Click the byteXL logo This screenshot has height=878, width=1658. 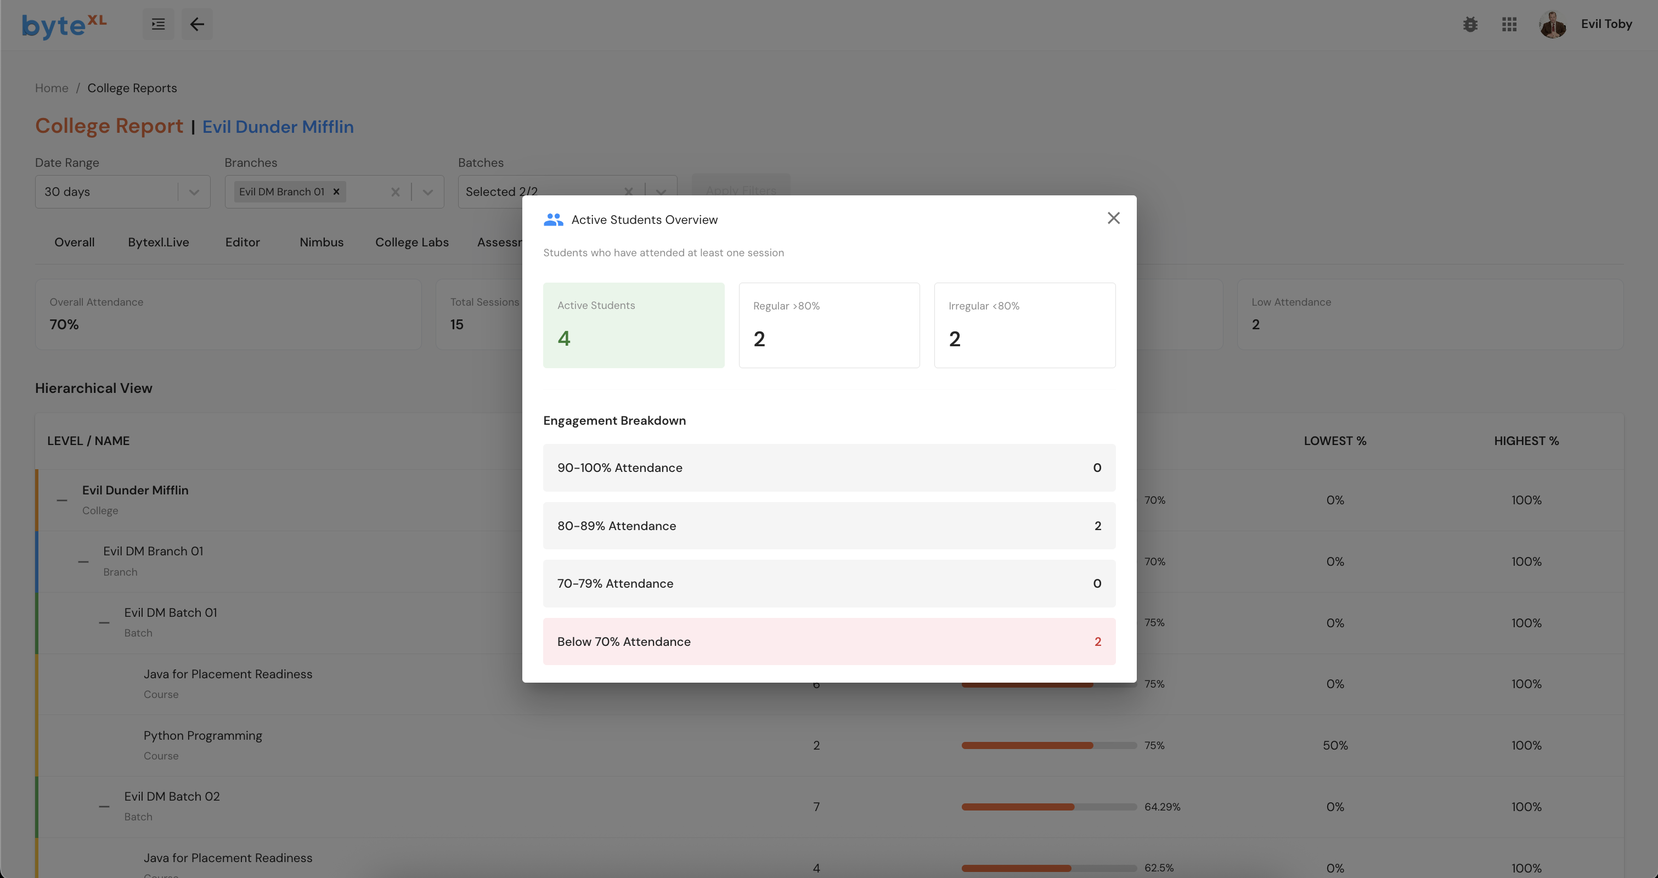pyautogui.click(x=64, y=26)
